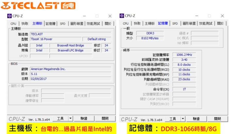The height and width of the screenshot is (134, 238).
Task: Expand 工具 dropdown arrow in right window
Action: (x=183, y=118)
